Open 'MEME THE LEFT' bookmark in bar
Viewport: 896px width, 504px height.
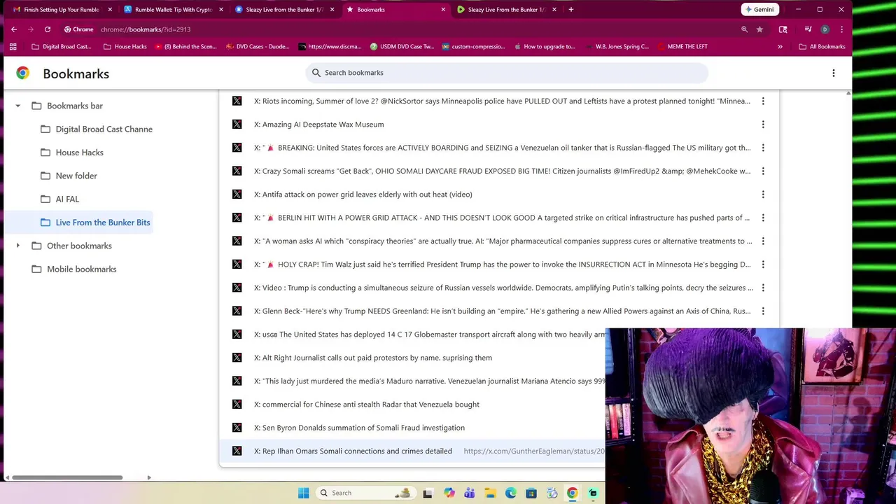682,47
